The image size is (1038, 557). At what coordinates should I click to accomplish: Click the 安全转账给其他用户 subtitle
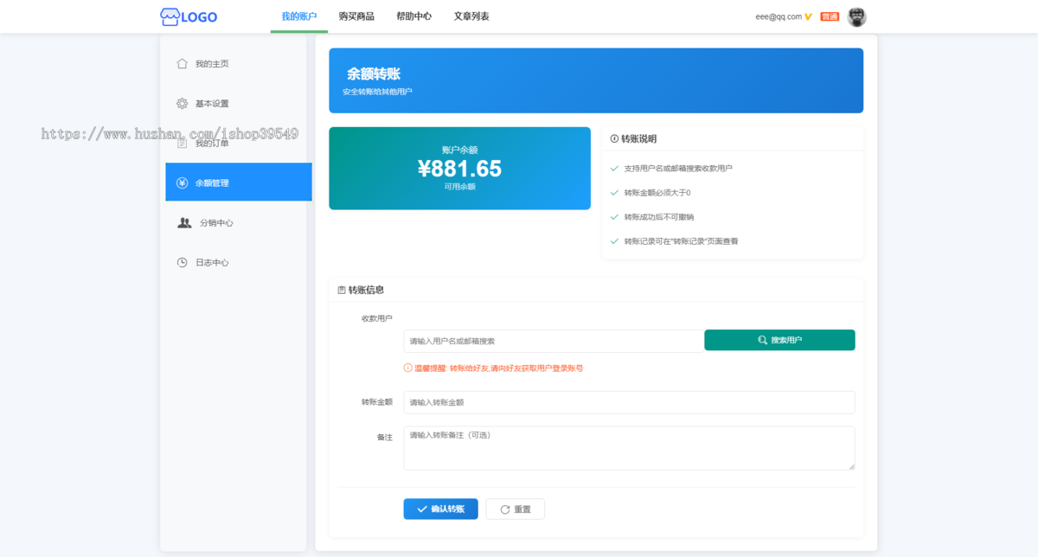pyautogui.click(x=377, y=91)
